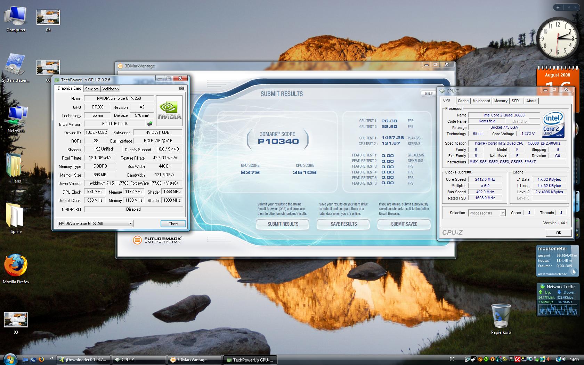Image resolution: width=584 pixels, height=365 pixels.
Task: Open the Memory tab in CPU-Z
Action: 501,101
